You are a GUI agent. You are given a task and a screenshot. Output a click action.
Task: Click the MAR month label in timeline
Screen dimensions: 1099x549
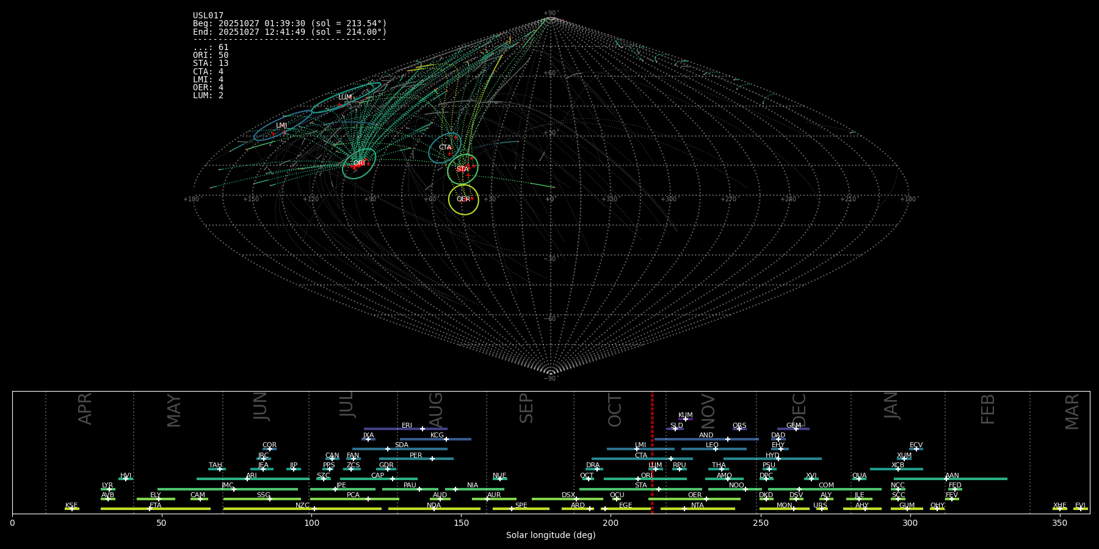(x=1072, y=412)
